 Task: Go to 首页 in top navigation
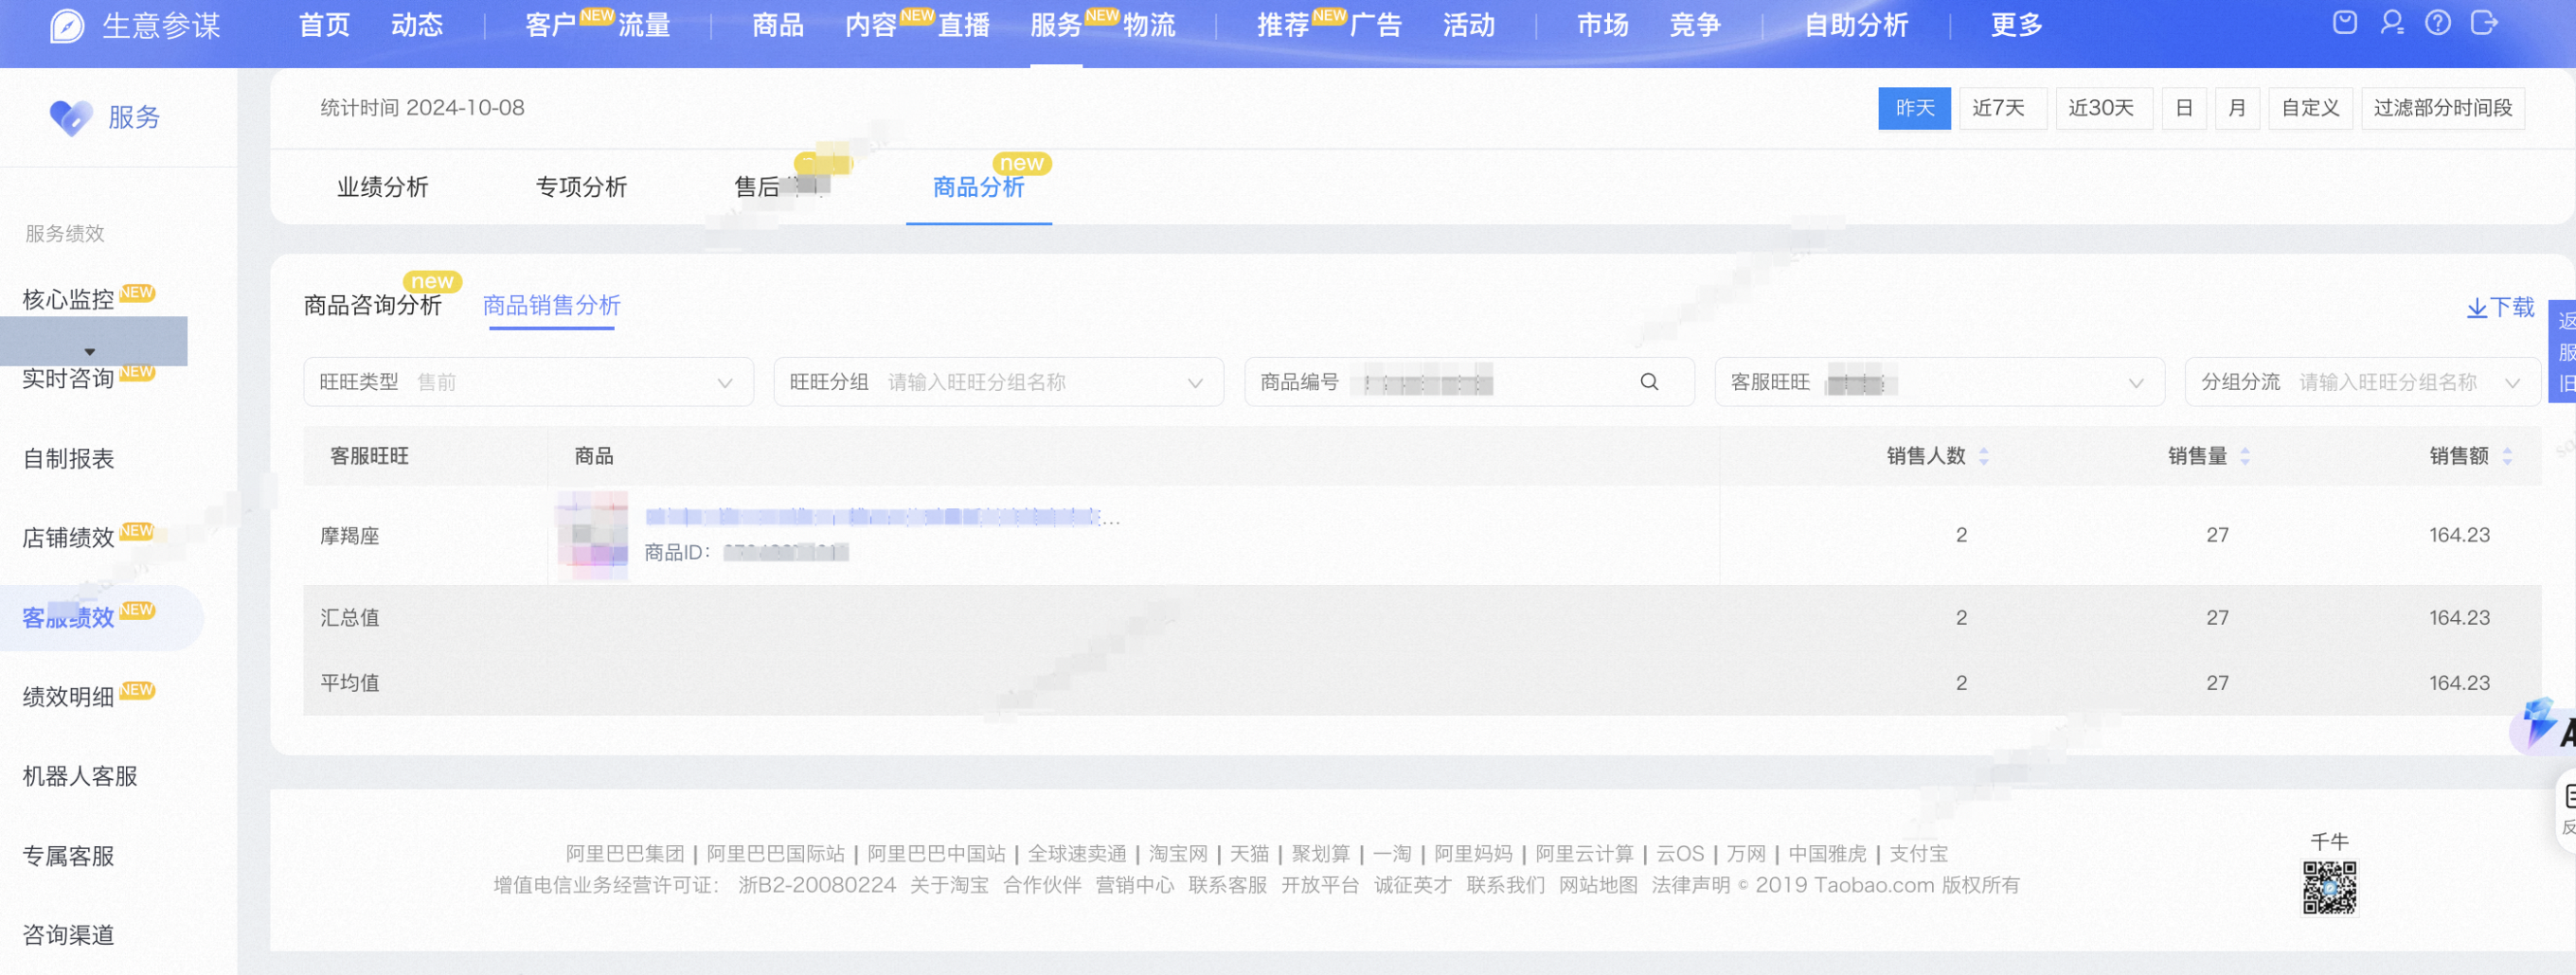324,25
